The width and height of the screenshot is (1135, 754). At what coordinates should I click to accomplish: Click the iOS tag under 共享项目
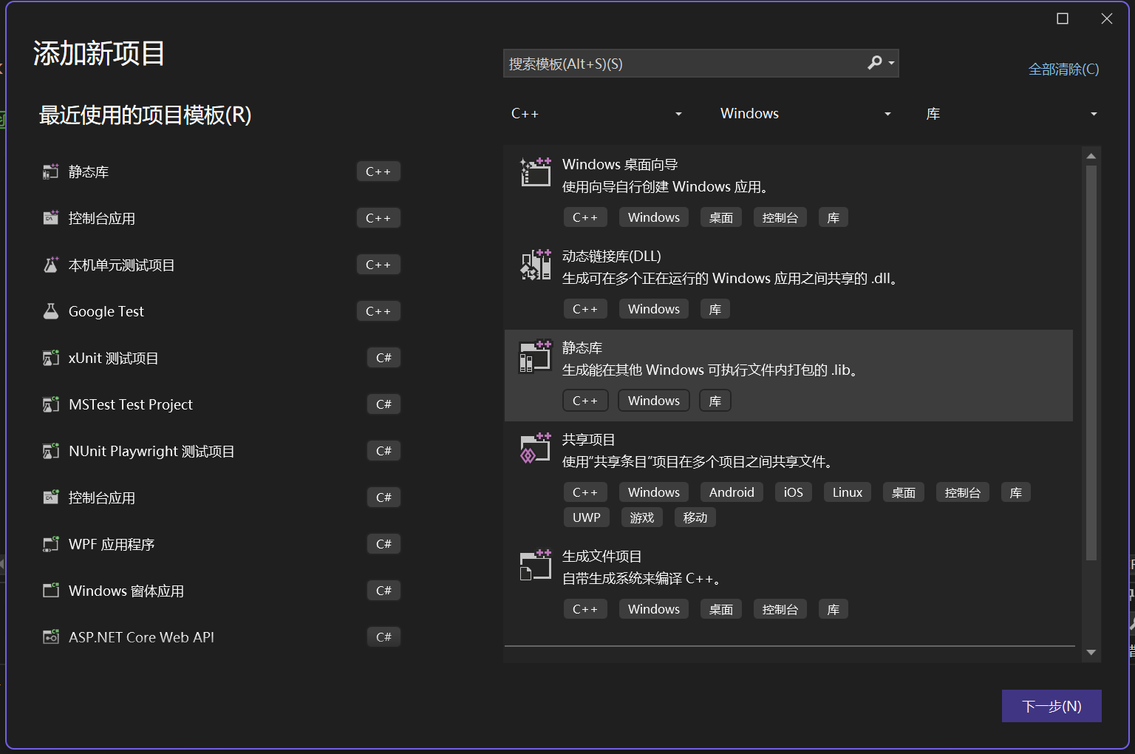tap(794, 492)
